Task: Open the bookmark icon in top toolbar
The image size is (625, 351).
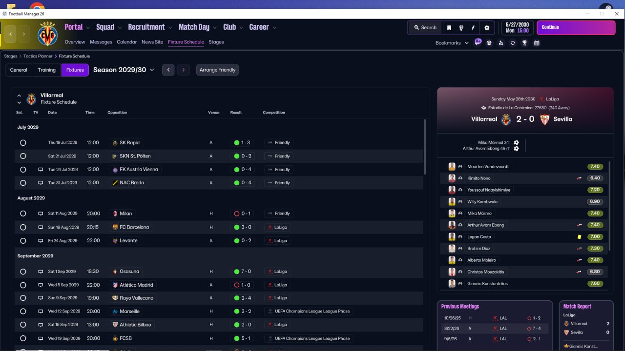Action: point(449,28)
